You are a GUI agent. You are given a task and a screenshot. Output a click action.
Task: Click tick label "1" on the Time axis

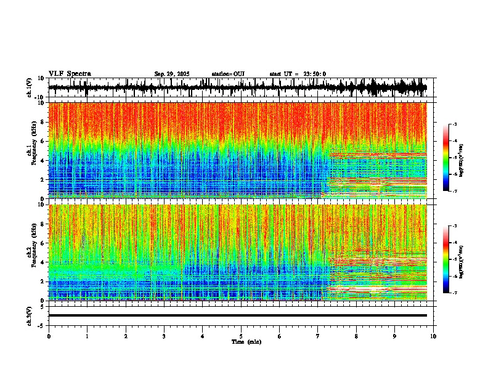click(x=87, y=336)
